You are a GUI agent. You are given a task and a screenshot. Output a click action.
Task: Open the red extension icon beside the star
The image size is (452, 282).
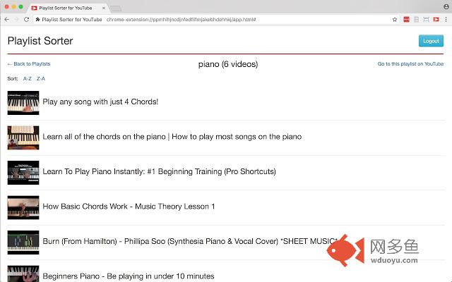click(407, 20)
